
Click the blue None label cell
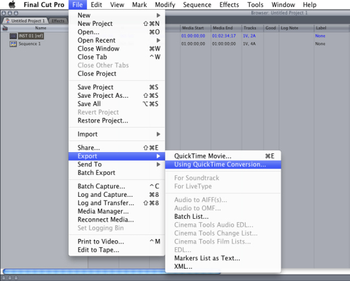click(x=320, y=36)
